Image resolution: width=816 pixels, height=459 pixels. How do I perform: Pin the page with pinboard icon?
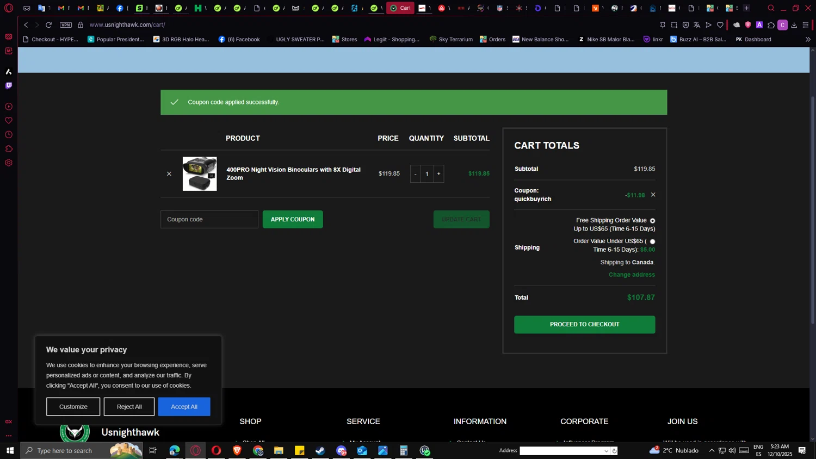(x=663, y=25)
